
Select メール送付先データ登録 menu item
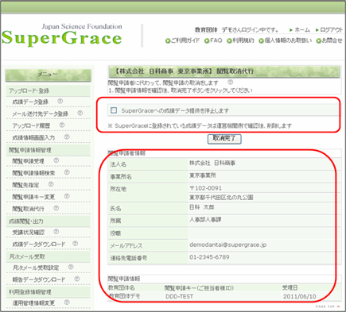pos(41,114)
